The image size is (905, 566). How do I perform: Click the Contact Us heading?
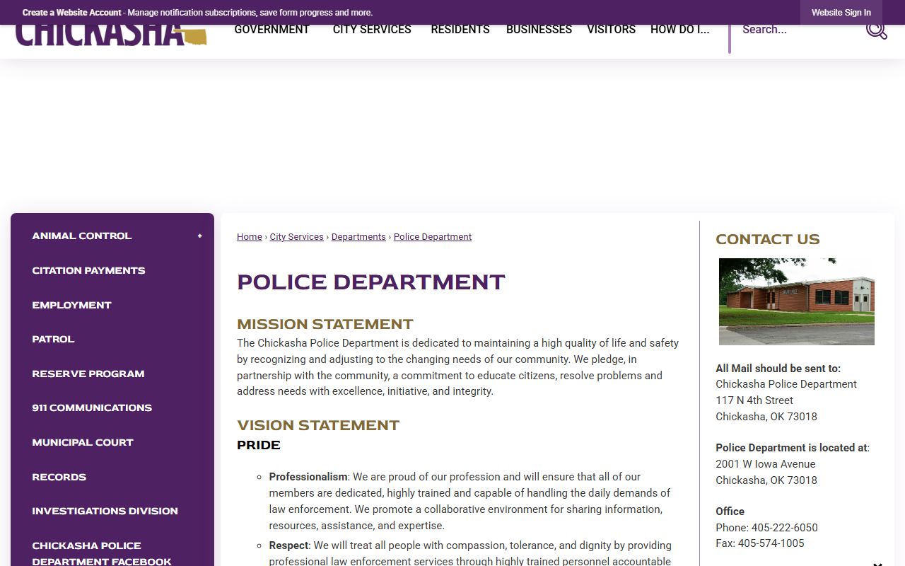[x=768, y=239]
